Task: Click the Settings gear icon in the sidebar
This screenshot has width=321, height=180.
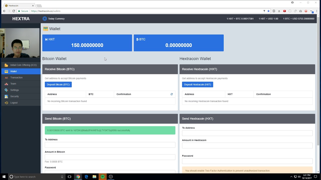Action: point(6,90)
